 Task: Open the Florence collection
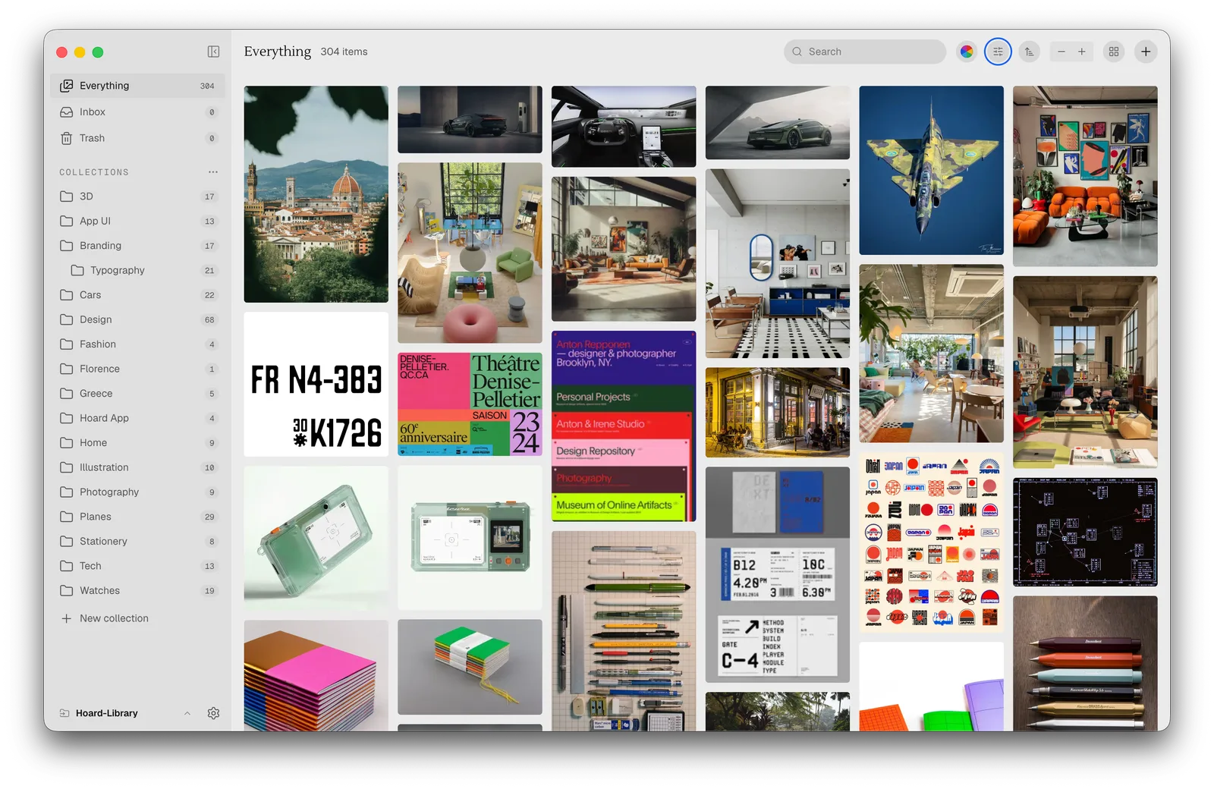click(x=138, y=369)
